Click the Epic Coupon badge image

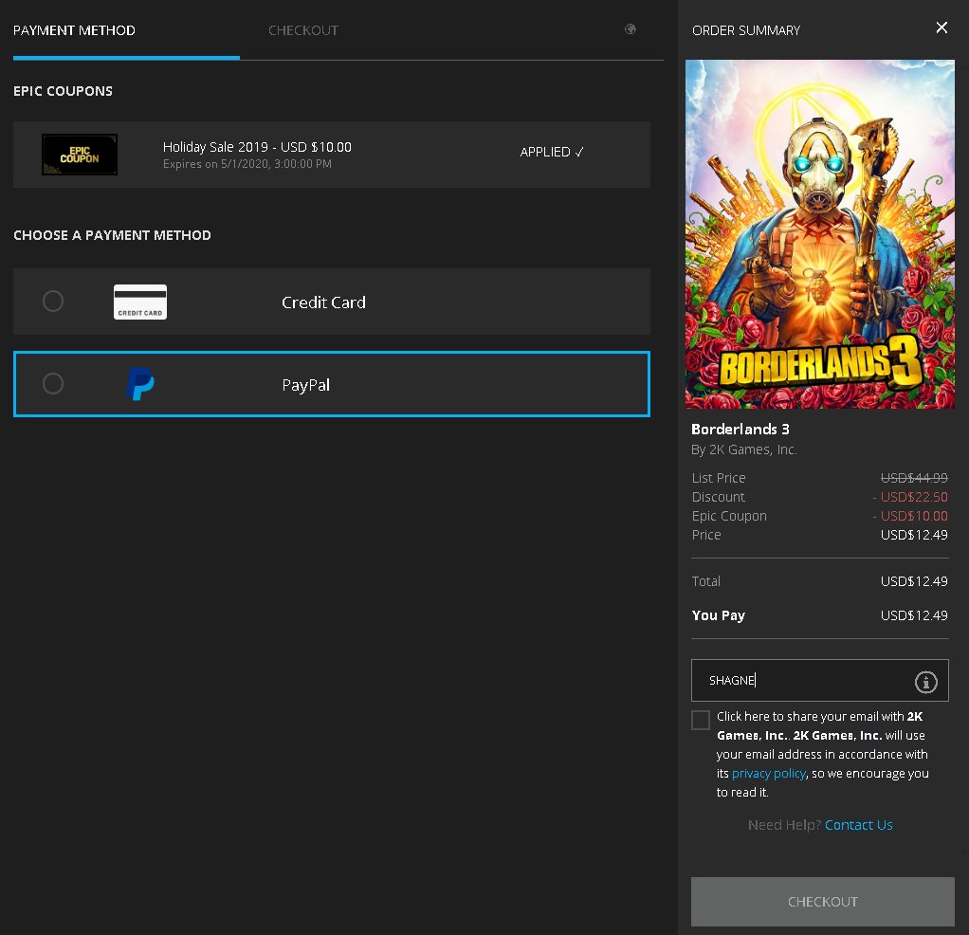(x=79, y=155)
